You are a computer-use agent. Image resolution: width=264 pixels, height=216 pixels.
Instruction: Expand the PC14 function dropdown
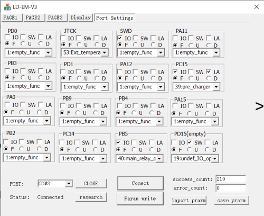pyautogui.click(x=103, y=158)
